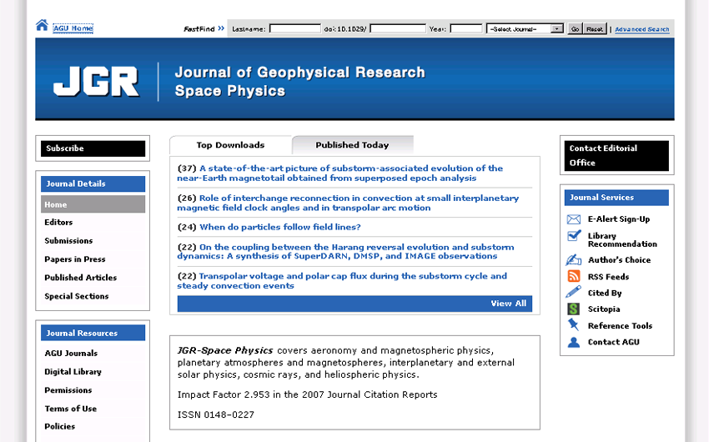The height and width of the screenshot is (442, 709).
Task: Open the interchange reconnection article
Action: [348, 203]
